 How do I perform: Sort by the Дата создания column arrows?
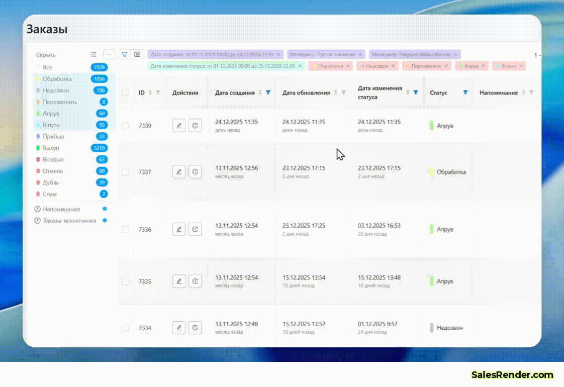pos(259,92)
